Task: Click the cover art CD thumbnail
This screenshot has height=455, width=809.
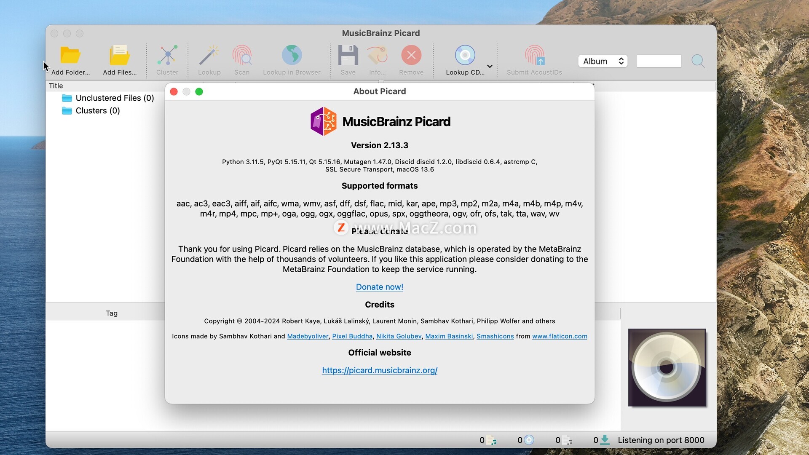Action: click(x=667, y=367)
